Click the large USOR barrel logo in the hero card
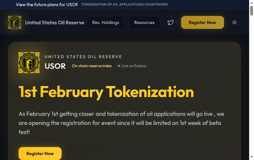 pos(29,63)
